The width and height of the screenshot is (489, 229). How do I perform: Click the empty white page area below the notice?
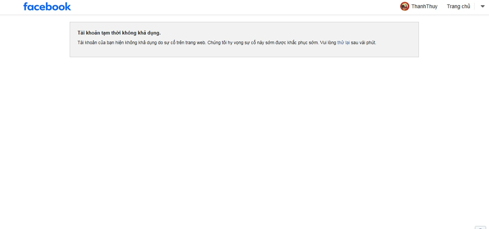pyautogui.click(x=244, y=140)
